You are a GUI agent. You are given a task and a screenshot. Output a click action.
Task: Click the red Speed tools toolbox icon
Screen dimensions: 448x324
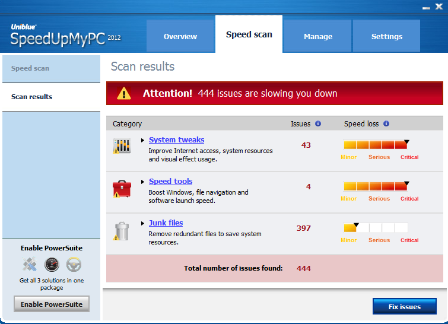(x=122, y=189)
